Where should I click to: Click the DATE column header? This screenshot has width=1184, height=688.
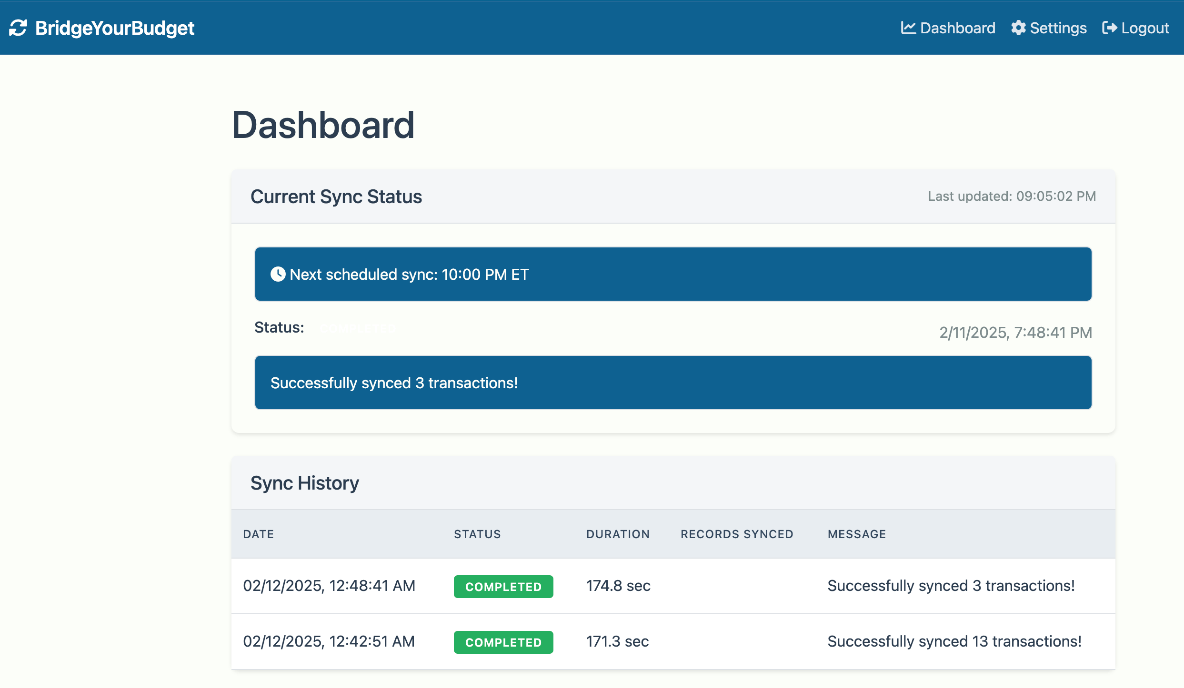tap(259, 534)
